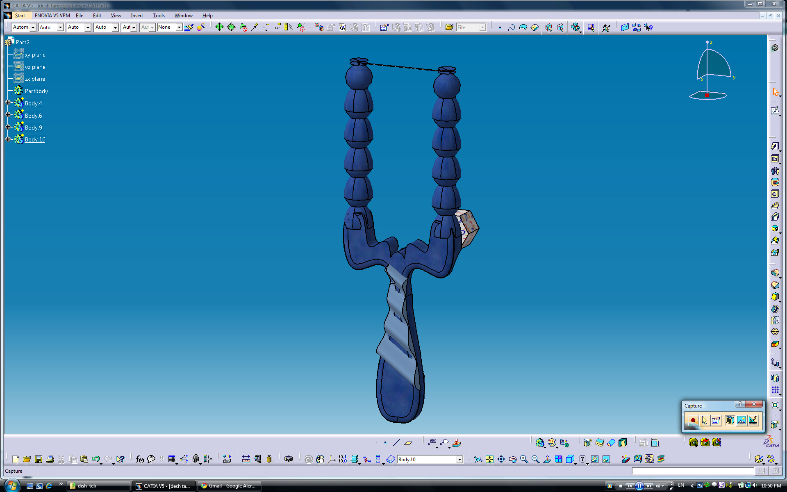Expand the Body.4 tree node
This screenshot has width=787, height=492.
[8, 103]
